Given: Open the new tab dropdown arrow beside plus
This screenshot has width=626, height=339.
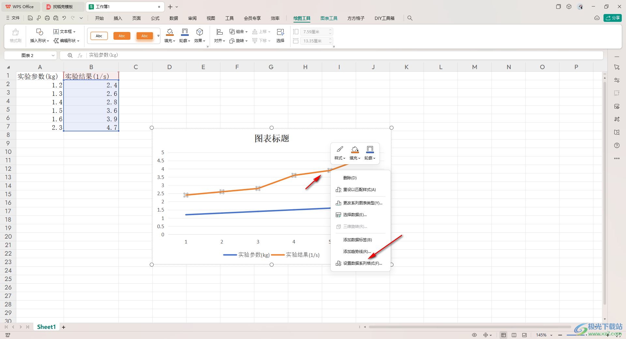Looking at the screenshot, I should (177, 7).
